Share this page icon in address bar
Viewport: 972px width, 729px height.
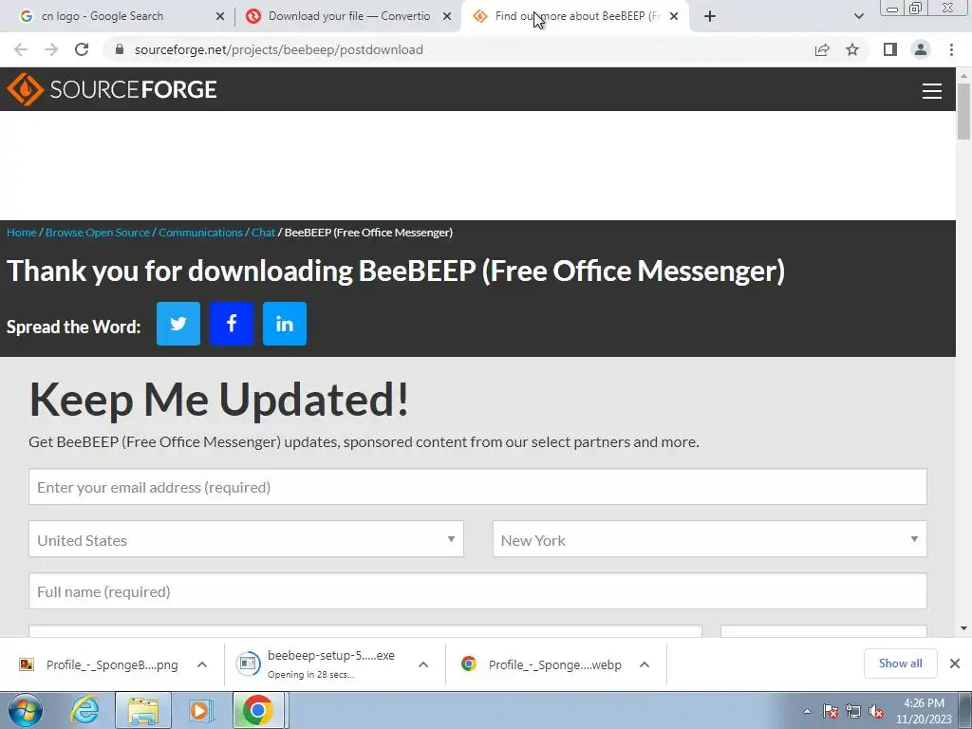[822, 49]
